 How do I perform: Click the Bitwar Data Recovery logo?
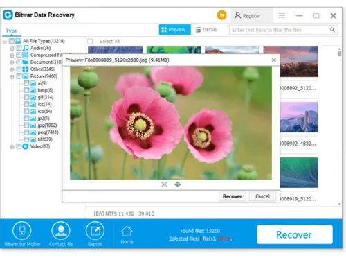(x=8, y=15)
